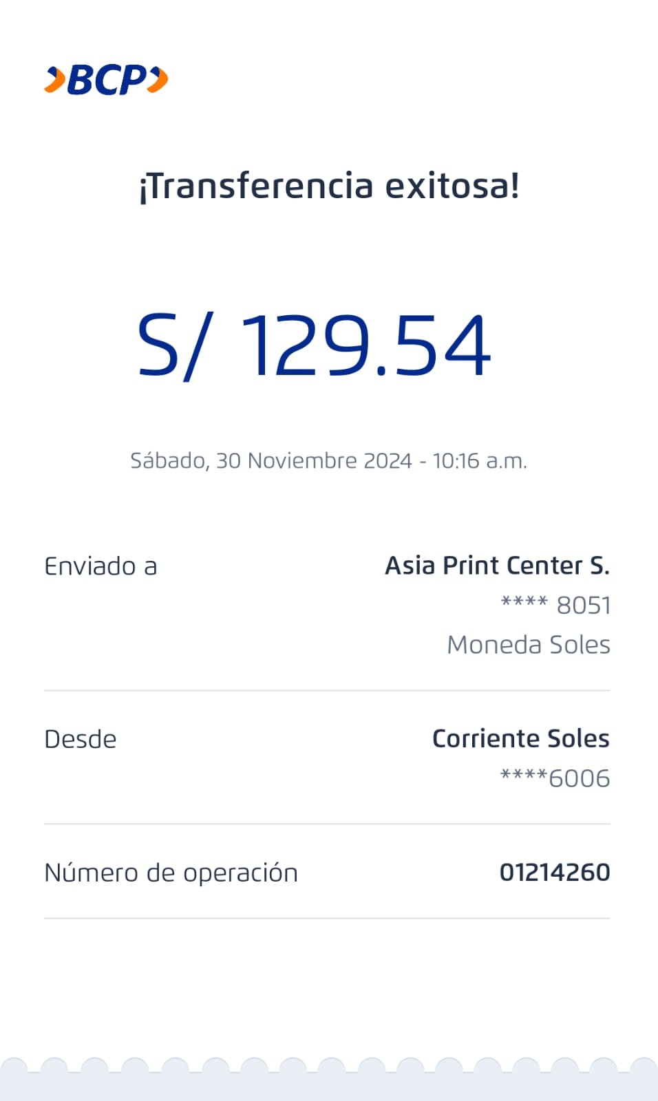This screenshot has height=1101, width=658.
Task: Click the 'Enviado a' label
Action: click(100, 566)
